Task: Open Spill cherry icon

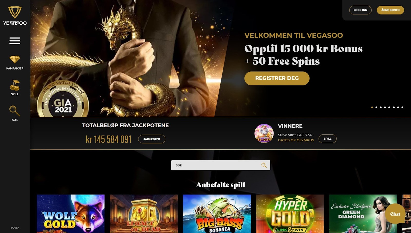Action: click(15, 85)
